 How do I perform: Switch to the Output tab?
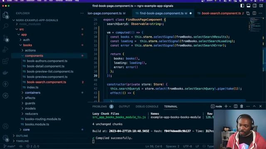click(124, 106)
